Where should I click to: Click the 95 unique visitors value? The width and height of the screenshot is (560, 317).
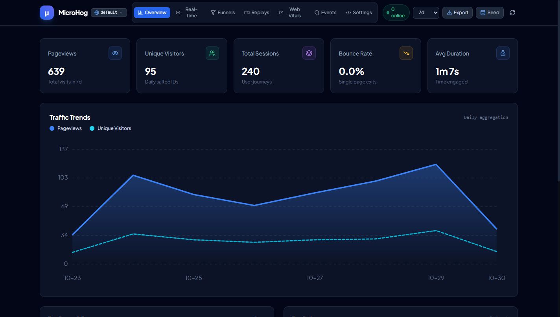tap(151, 71)
